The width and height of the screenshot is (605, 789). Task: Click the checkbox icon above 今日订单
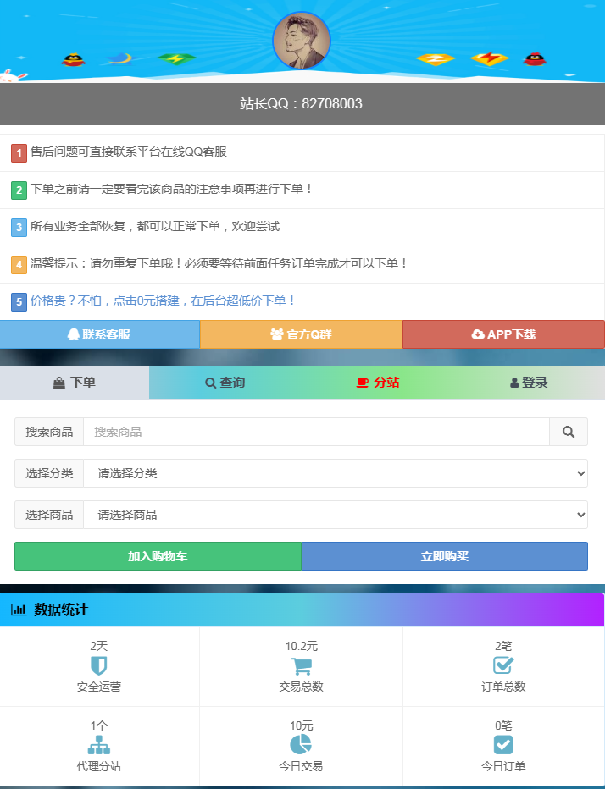point(503,744)
